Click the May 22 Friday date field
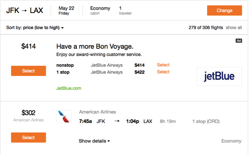The width and height of the screenshot is (249, 155). pyautogui.click(x=66, y=11)
